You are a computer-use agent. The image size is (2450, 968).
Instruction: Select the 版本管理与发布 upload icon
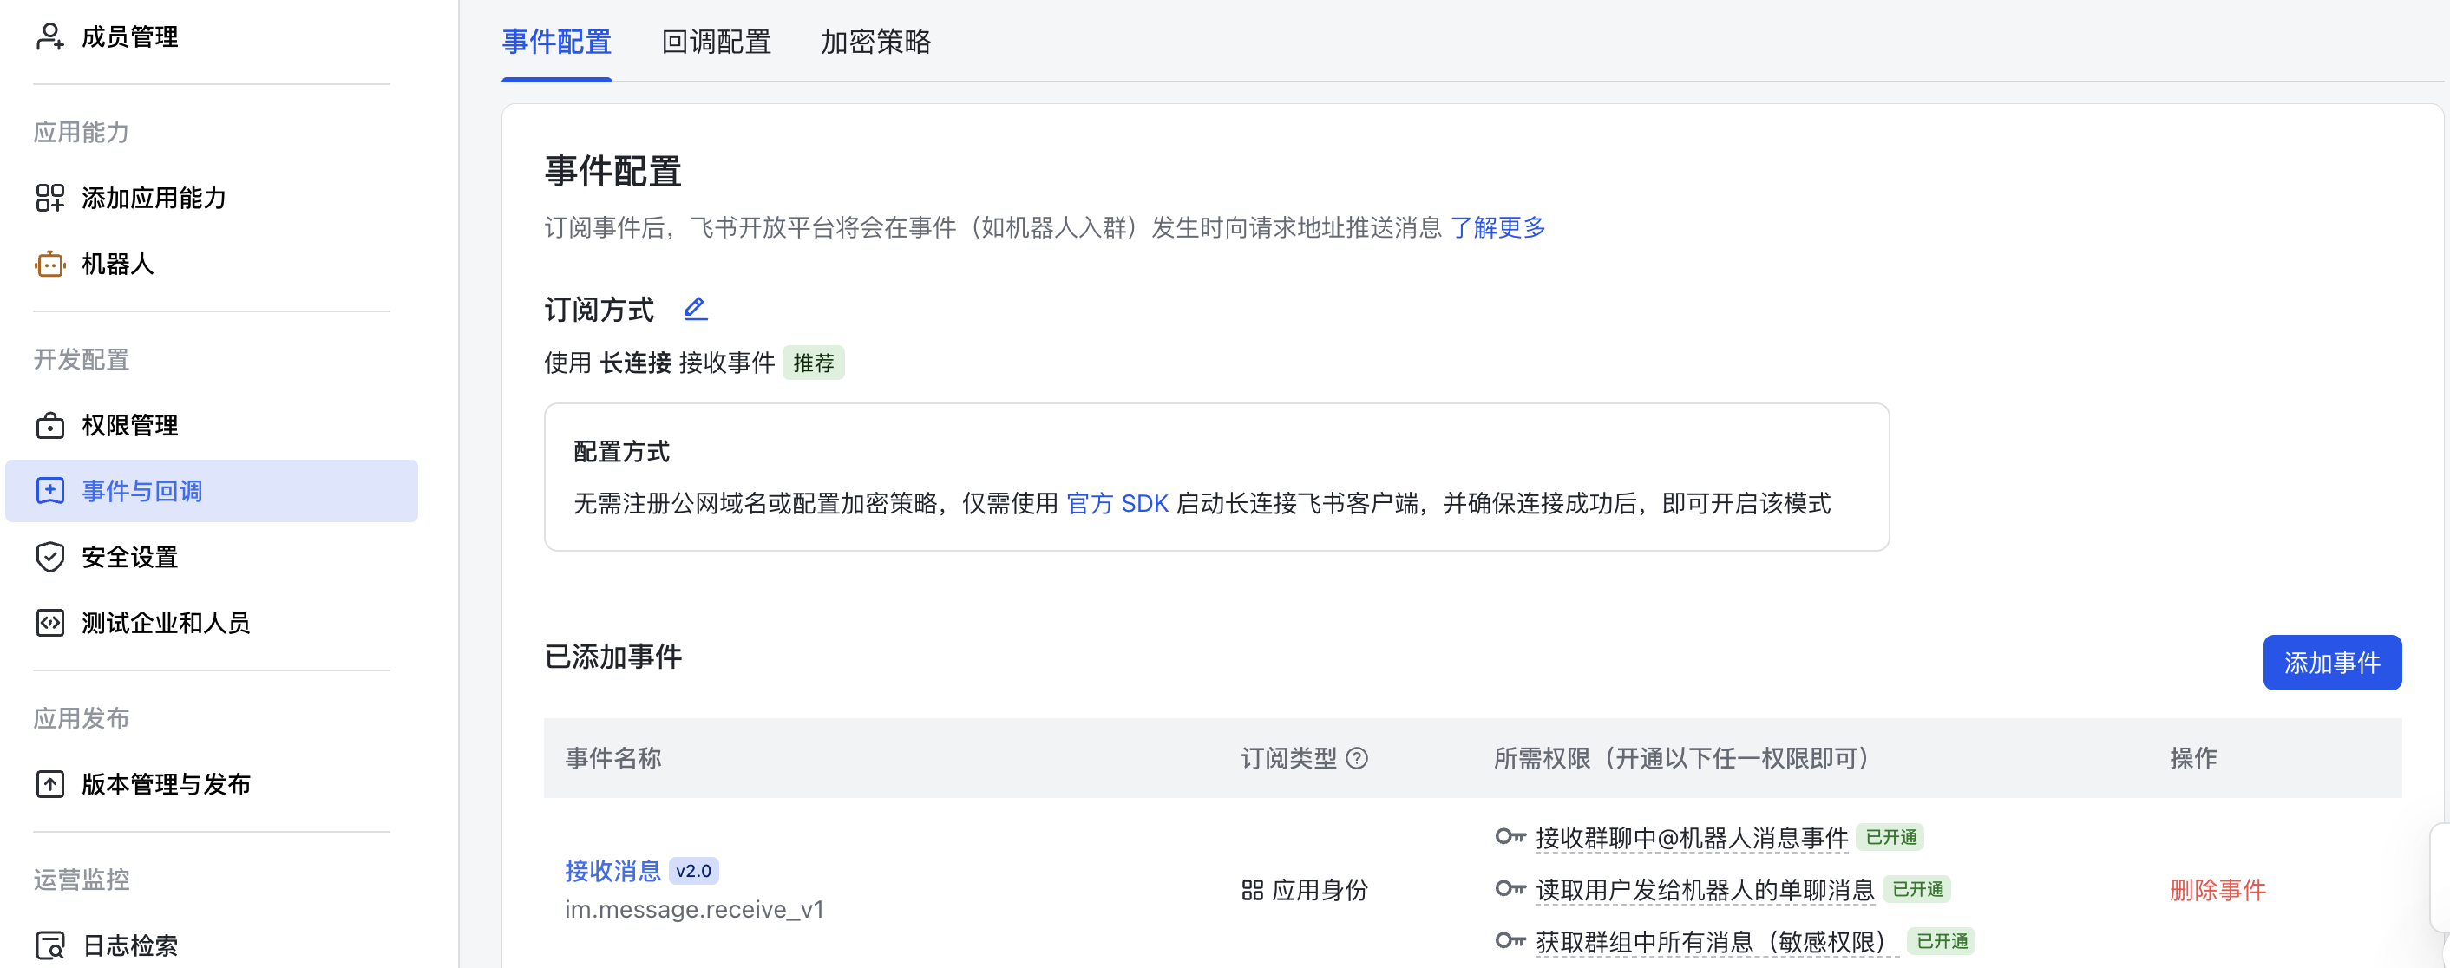coord(50,784)
